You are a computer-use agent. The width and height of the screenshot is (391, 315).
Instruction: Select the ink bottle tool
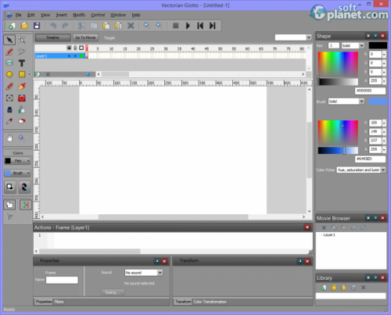[x=9, y=109]
